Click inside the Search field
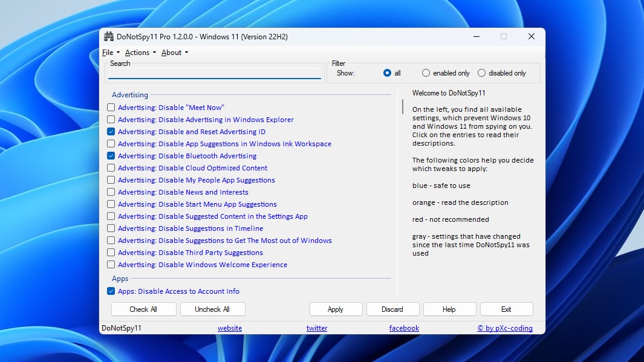 pyautogui.click(x=214, y=72)
